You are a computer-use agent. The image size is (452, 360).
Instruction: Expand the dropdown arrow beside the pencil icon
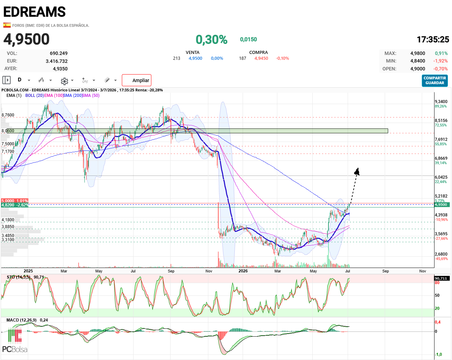point(115,80)
